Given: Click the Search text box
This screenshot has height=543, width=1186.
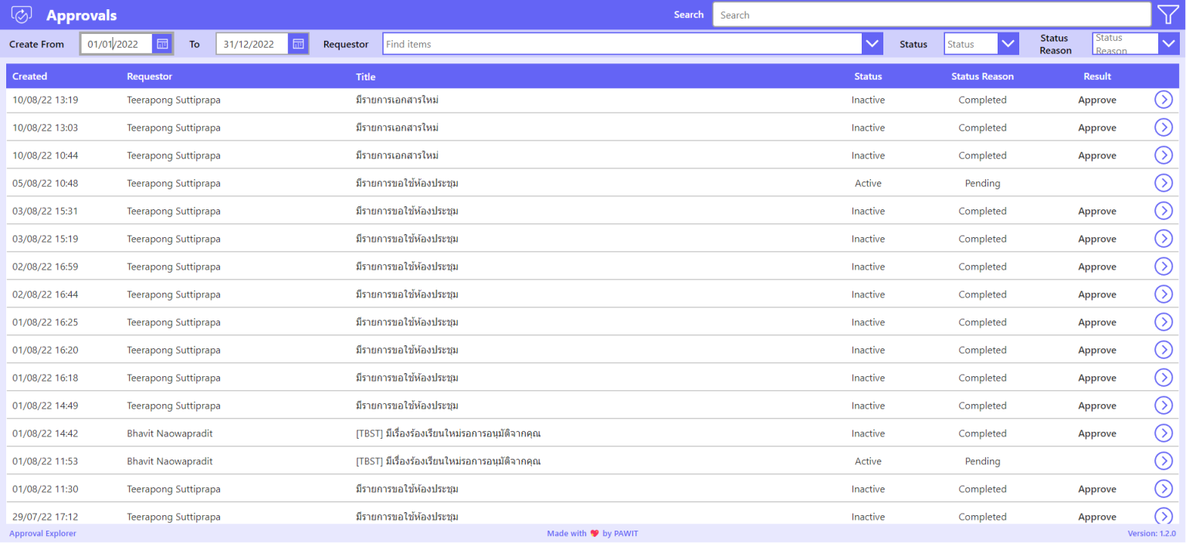Looking at the screenshot, I should click(x=932, y=15).
